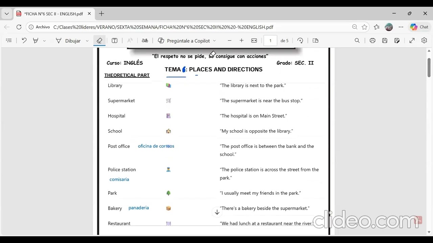Open PDF viewer settings gear
This screenshot has width=433, height=243.
(424, 40)
